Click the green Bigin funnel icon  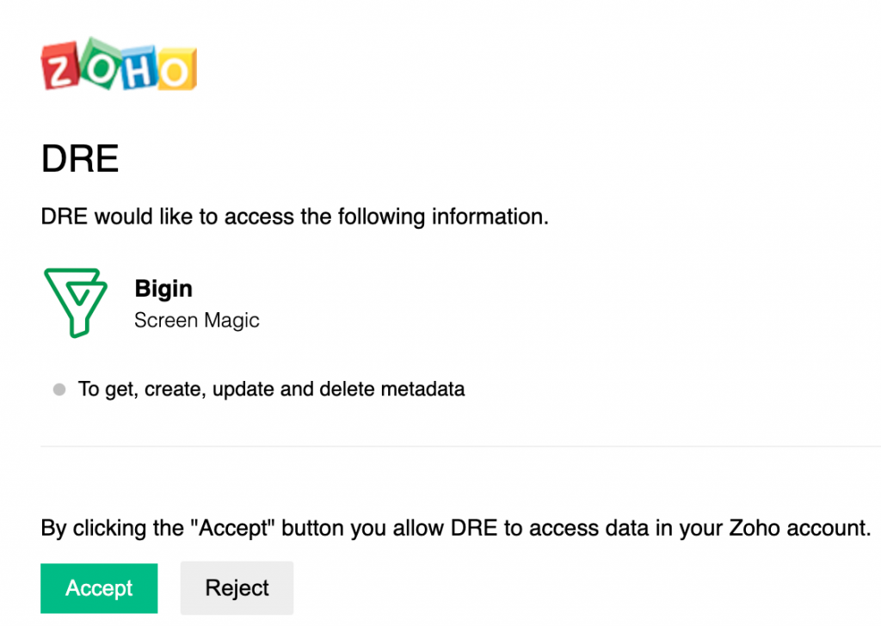pos(76,303)
